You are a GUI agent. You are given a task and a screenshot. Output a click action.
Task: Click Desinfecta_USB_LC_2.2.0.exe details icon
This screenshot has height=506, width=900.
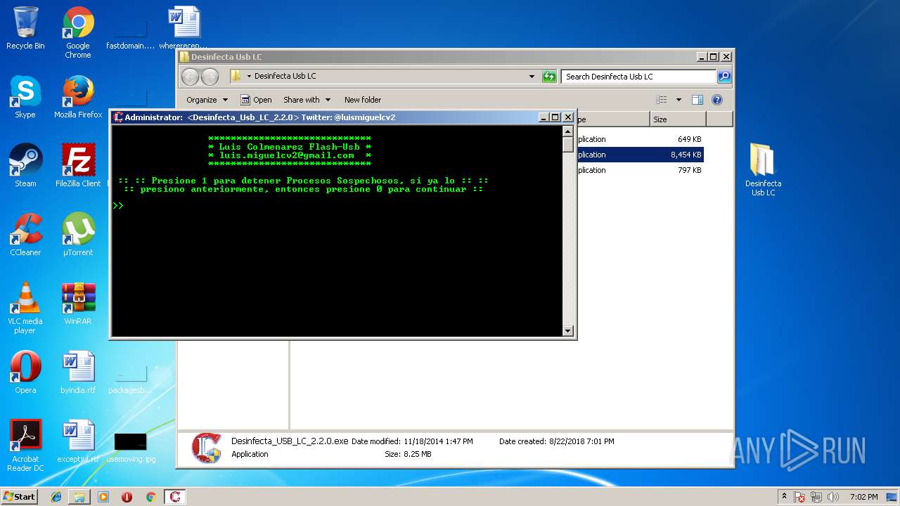pyautogui.click(x=207, y=448)
